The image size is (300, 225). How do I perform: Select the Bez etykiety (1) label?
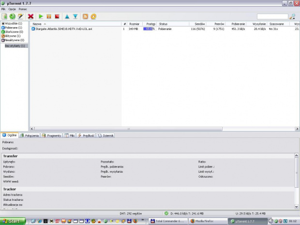[x=15, y=46]
